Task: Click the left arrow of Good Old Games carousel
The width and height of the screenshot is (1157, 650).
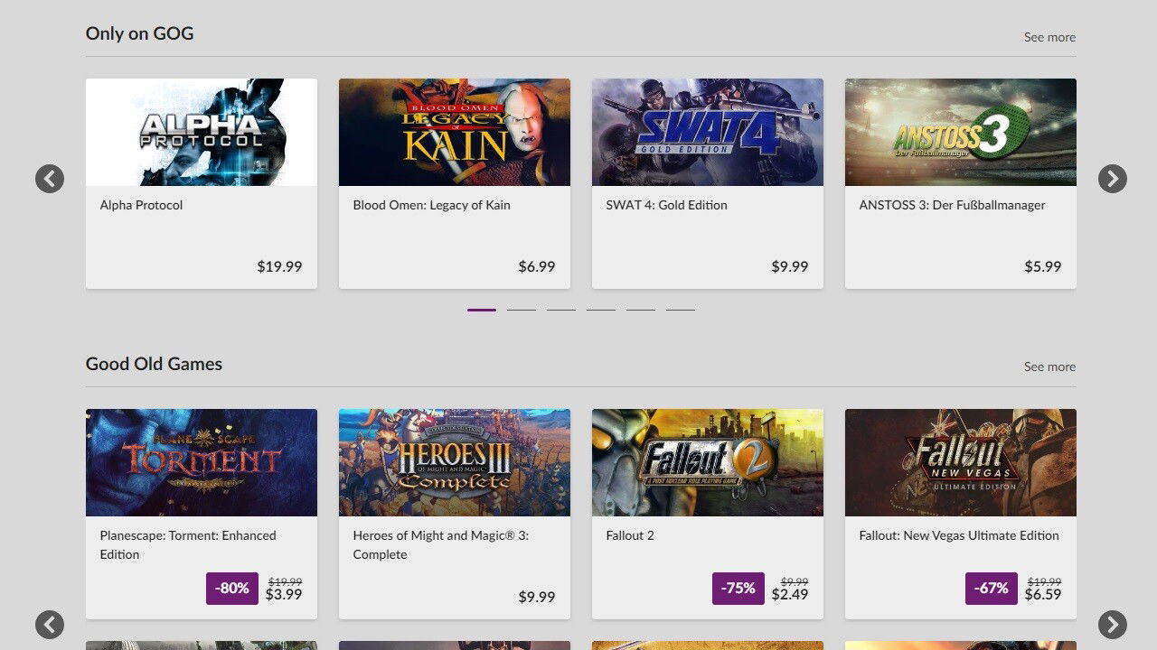Action: 50,624
